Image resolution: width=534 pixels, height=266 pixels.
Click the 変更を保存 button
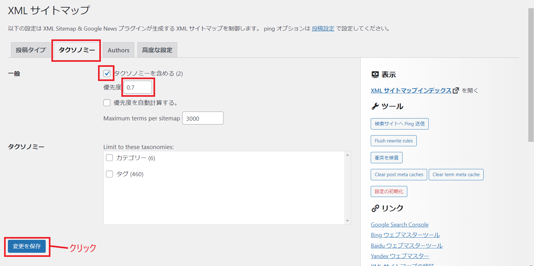click(27, 246)
